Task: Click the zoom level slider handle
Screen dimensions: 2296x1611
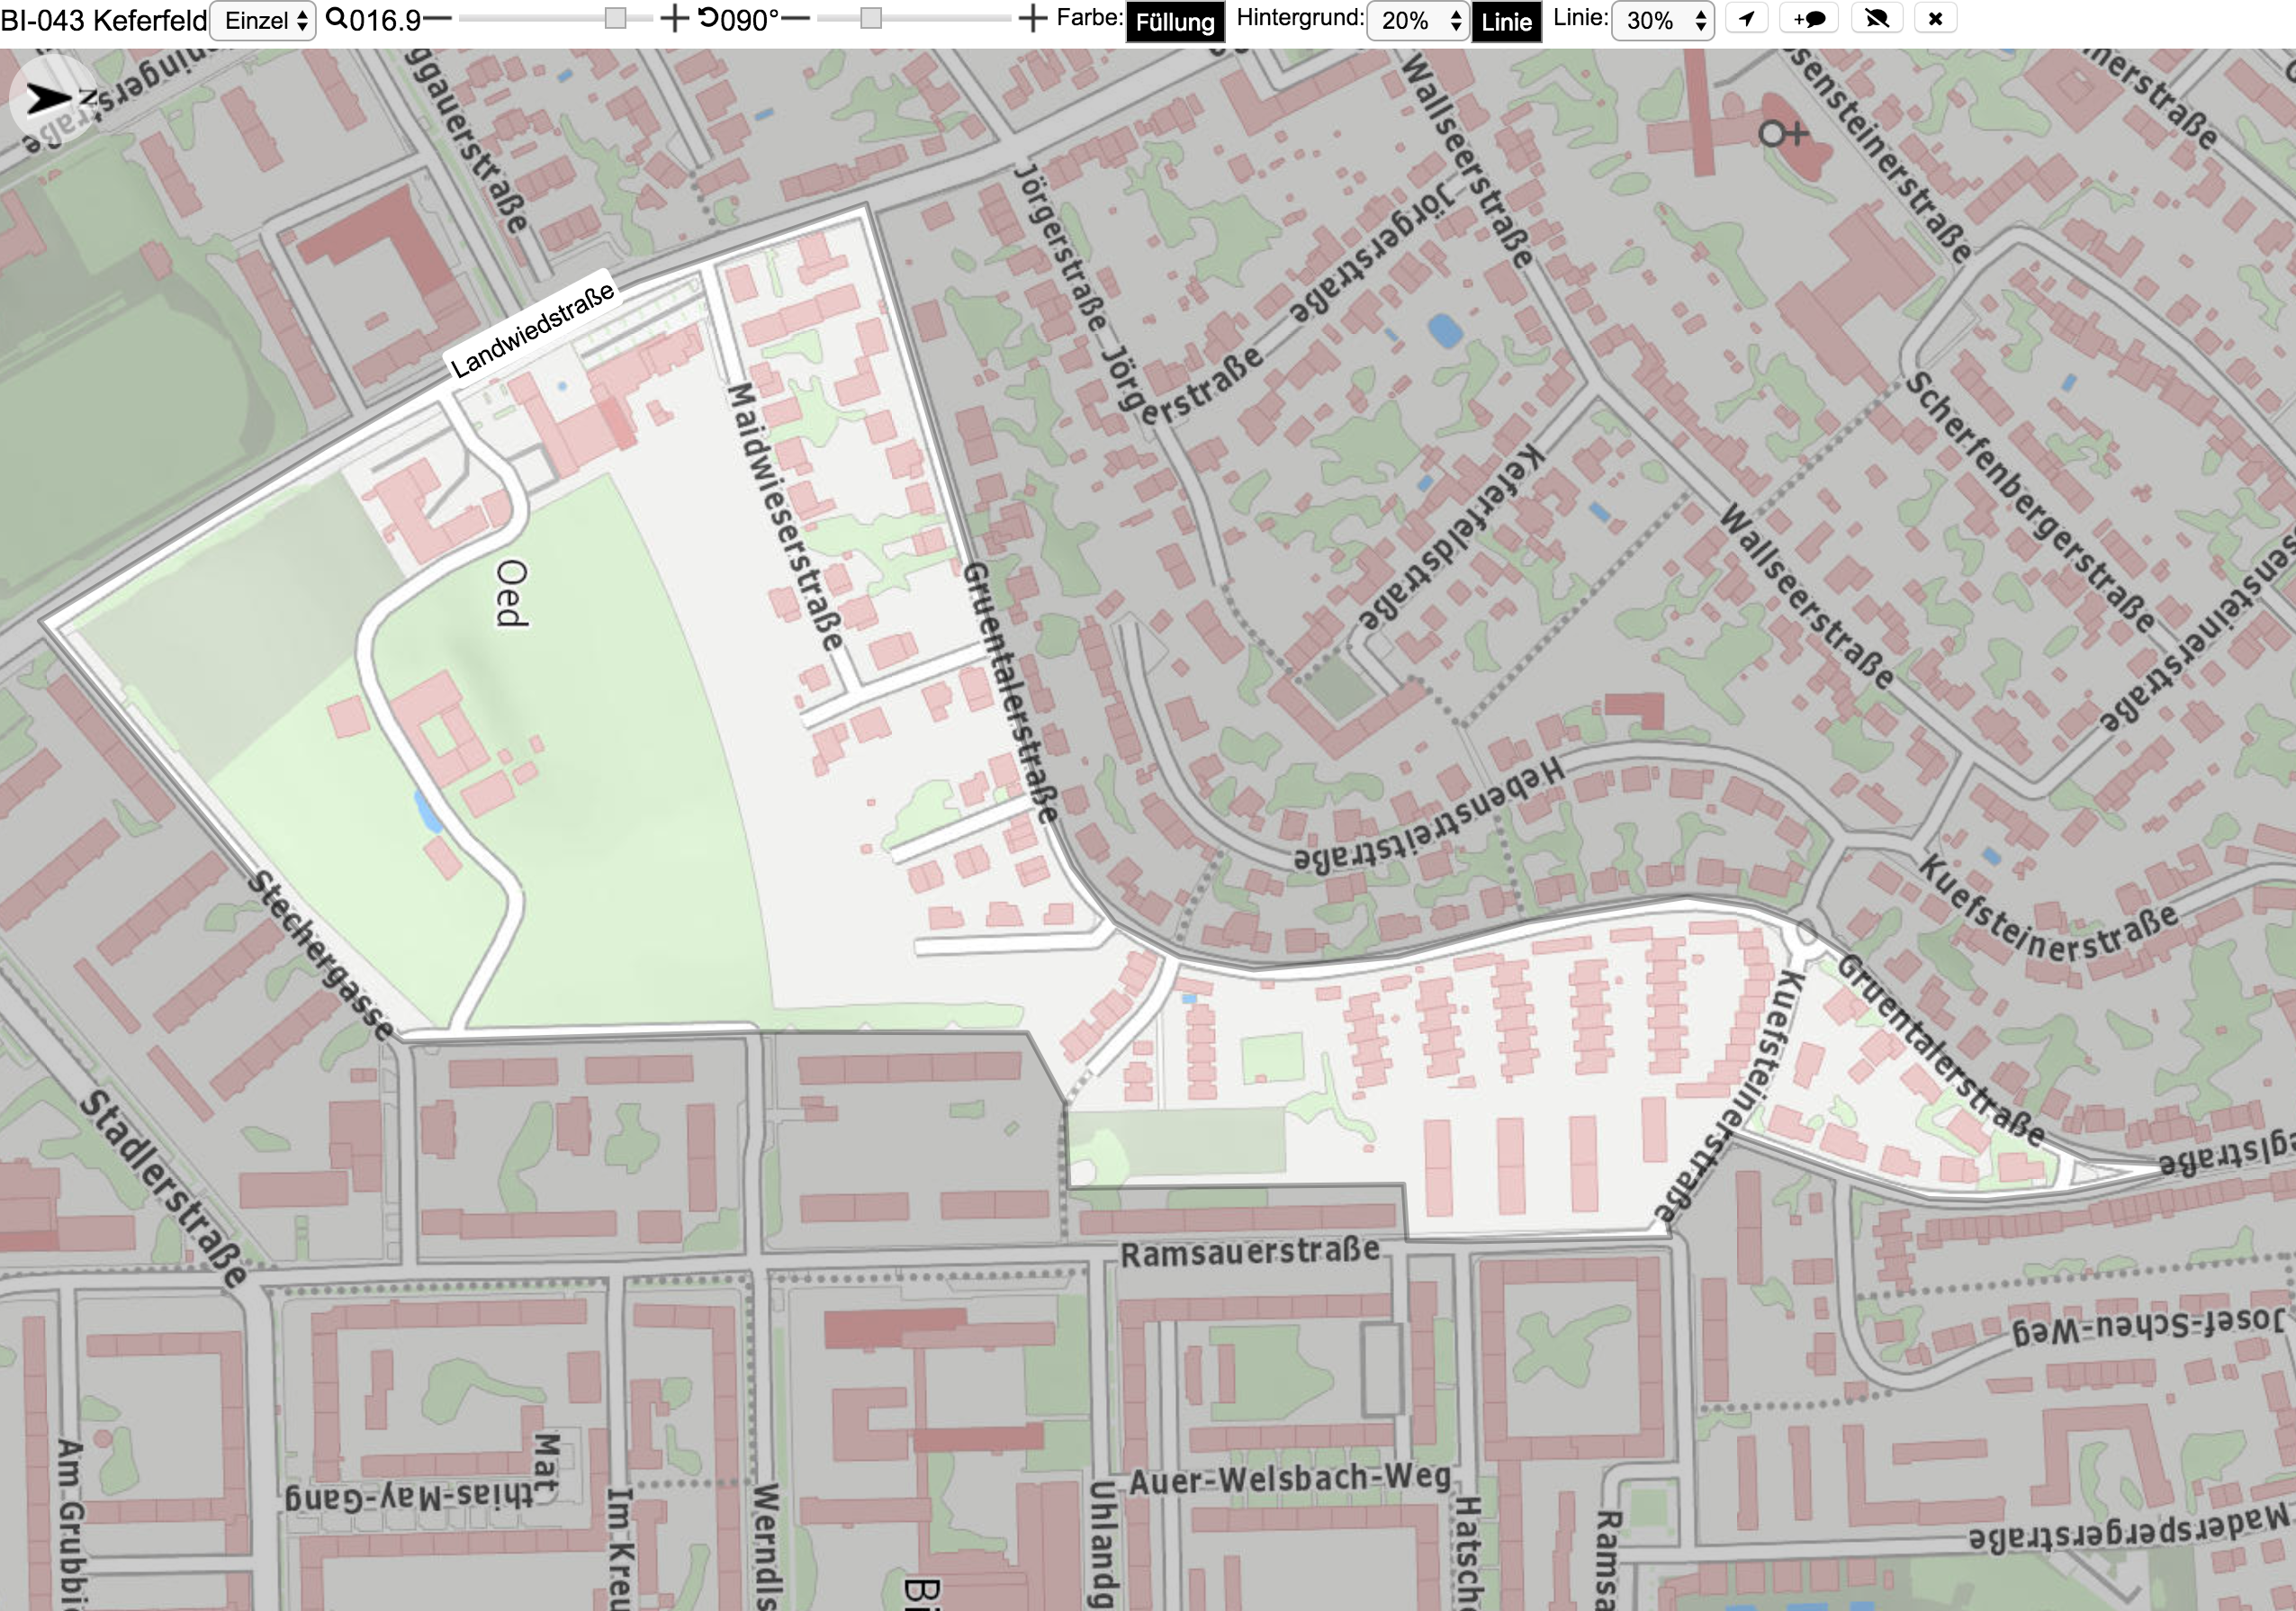Action: pyautogui.click(x=616, y=19)
